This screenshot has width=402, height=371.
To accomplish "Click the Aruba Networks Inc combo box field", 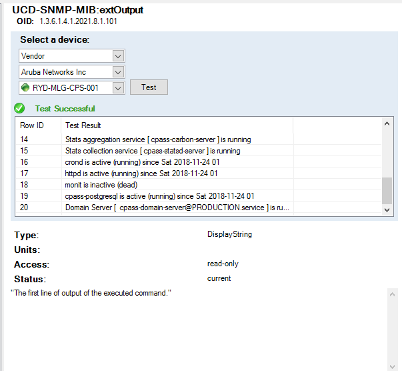I will pyautogui.click(x=72, y=72).
